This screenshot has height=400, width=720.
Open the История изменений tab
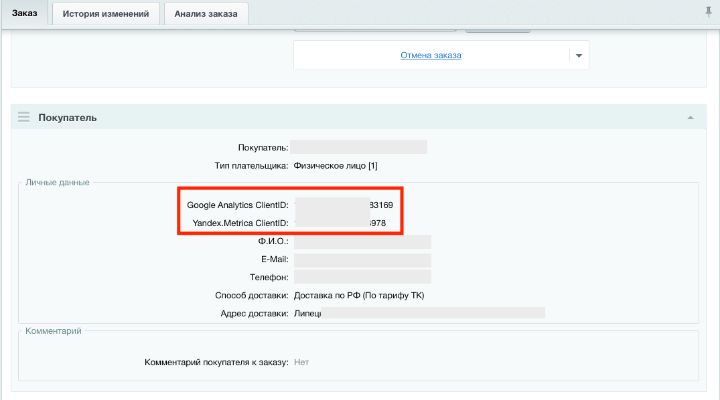pyautogui.click(x=106, y=13)
